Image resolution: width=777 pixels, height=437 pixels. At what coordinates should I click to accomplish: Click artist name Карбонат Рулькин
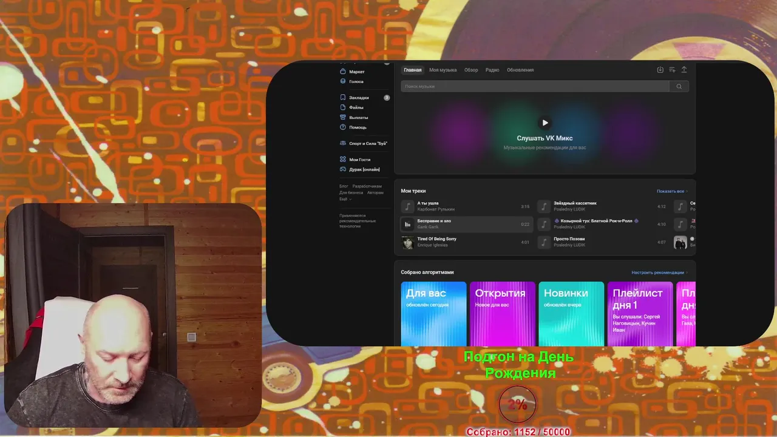coord(436,209)
